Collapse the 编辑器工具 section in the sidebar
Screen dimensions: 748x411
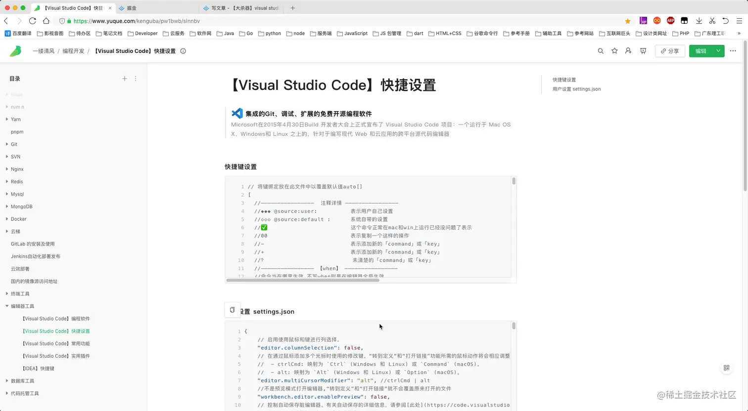(x=7, y=306)
